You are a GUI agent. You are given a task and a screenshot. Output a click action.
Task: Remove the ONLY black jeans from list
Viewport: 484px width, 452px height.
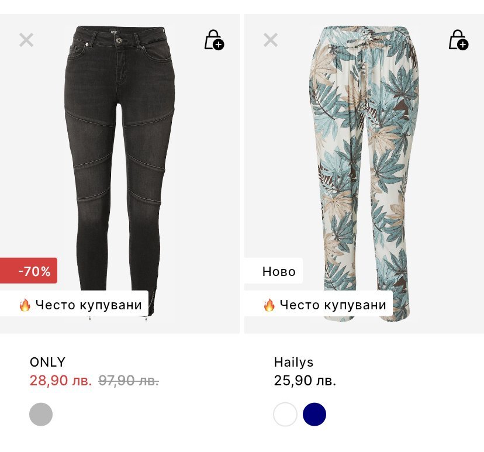point(26,40)
